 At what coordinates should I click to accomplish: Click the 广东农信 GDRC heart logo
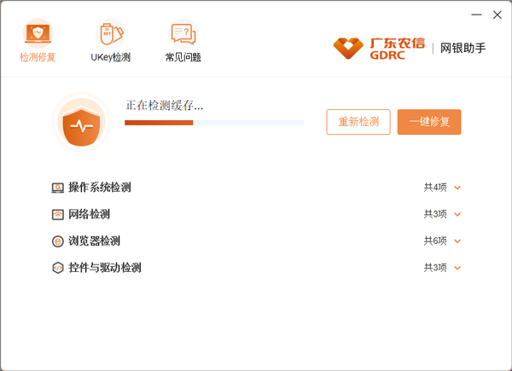click(x=348, y=49)
